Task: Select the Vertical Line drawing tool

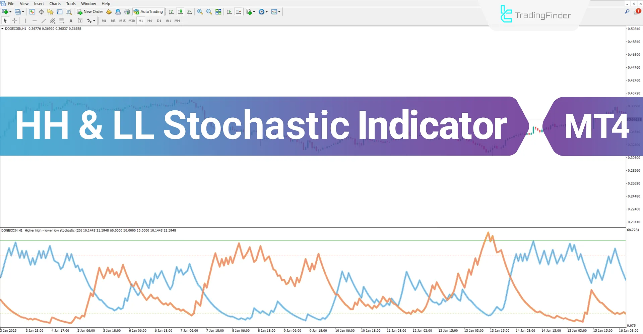Action: pos(25,21)
